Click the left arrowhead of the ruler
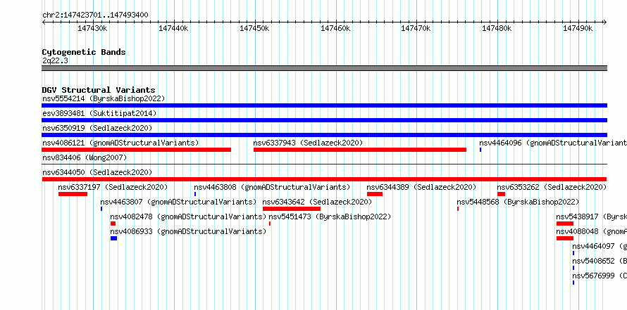The height and width of the screenshot is (310, 627). (44, 22)
